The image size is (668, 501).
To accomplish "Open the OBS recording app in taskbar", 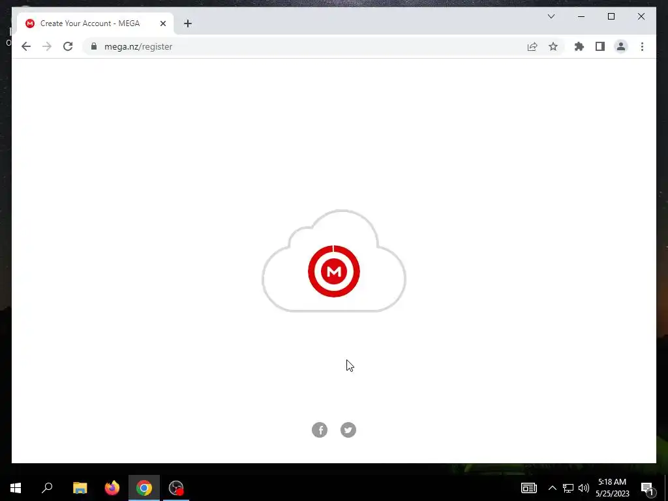I will 176,488.
